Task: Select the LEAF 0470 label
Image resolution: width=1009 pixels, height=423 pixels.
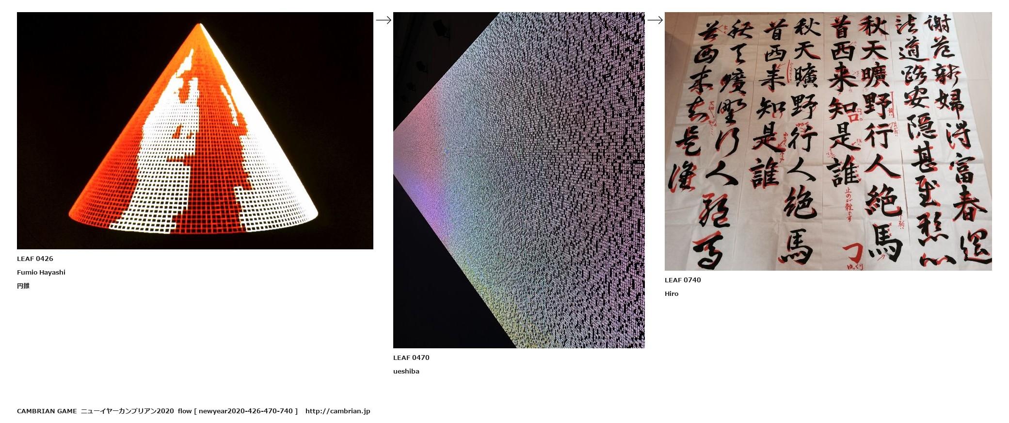Action: (411, 358)
